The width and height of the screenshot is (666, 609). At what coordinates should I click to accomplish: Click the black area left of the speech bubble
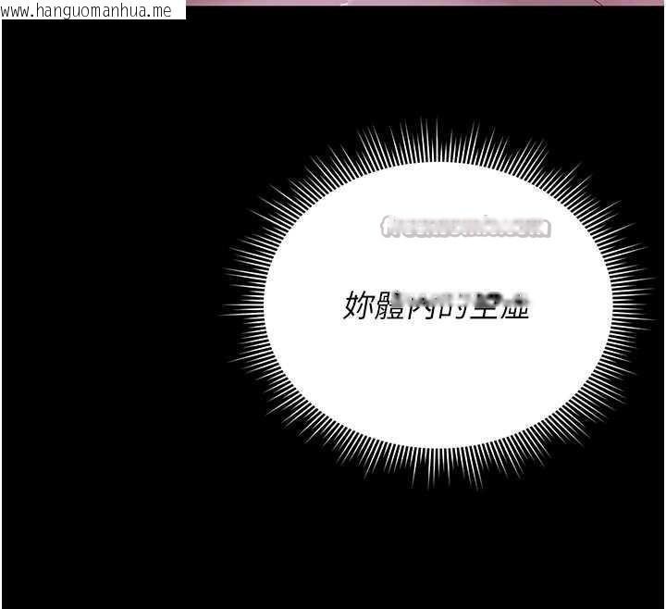pos(111,305)
